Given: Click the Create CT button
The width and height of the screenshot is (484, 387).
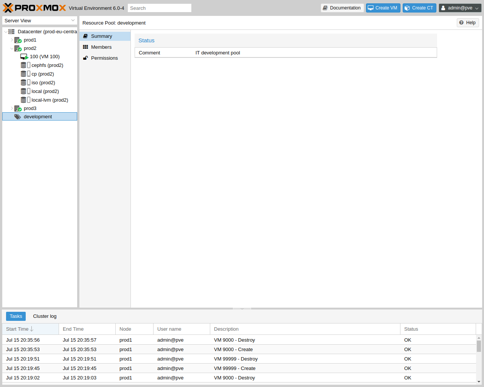Looking at the screenshot, I should pos(419,8).
